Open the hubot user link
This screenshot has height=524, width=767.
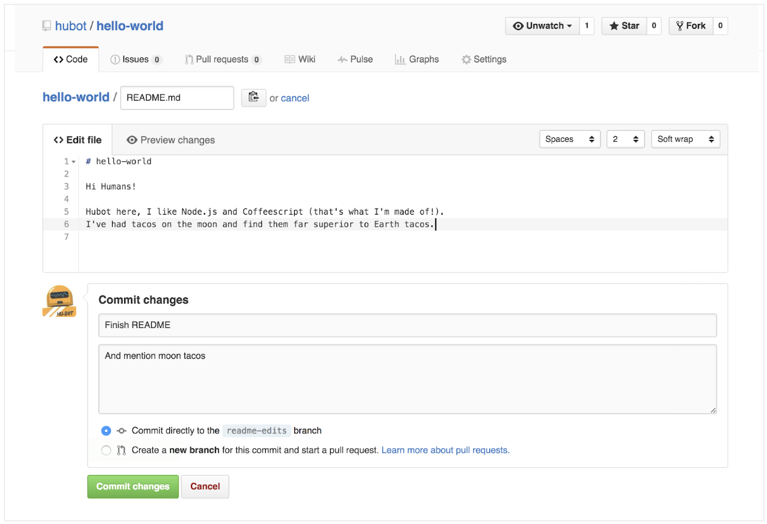(71, 26)
